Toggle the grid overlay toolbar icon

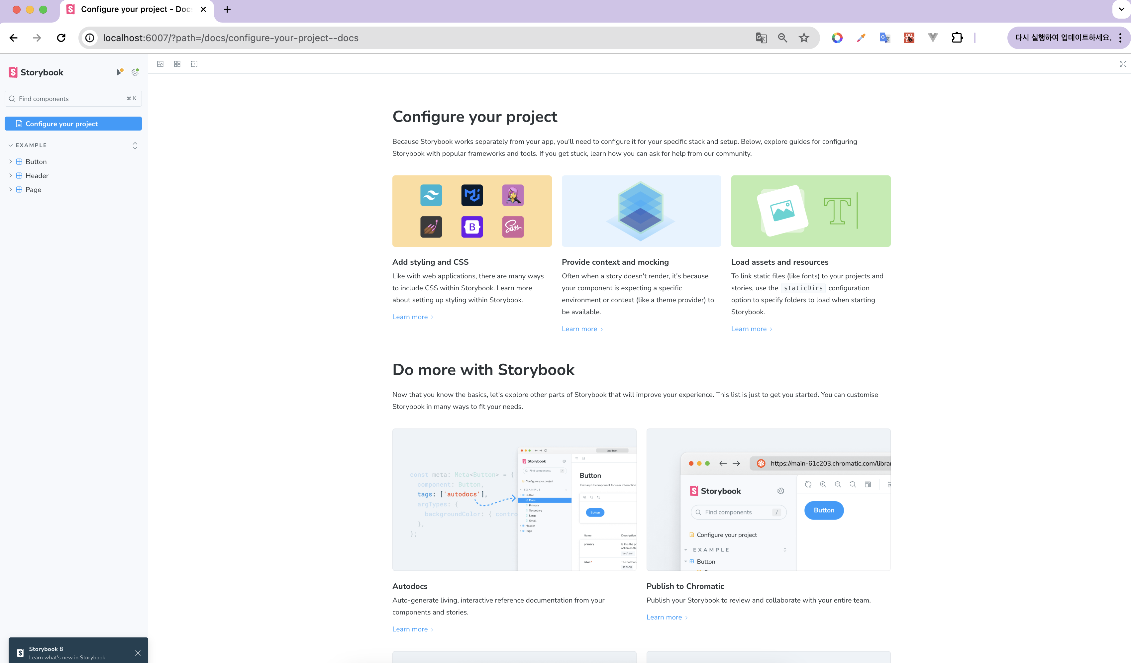tap(177, 64)
